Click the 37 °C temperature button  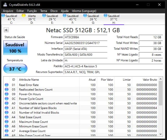[x=15, y=69]
